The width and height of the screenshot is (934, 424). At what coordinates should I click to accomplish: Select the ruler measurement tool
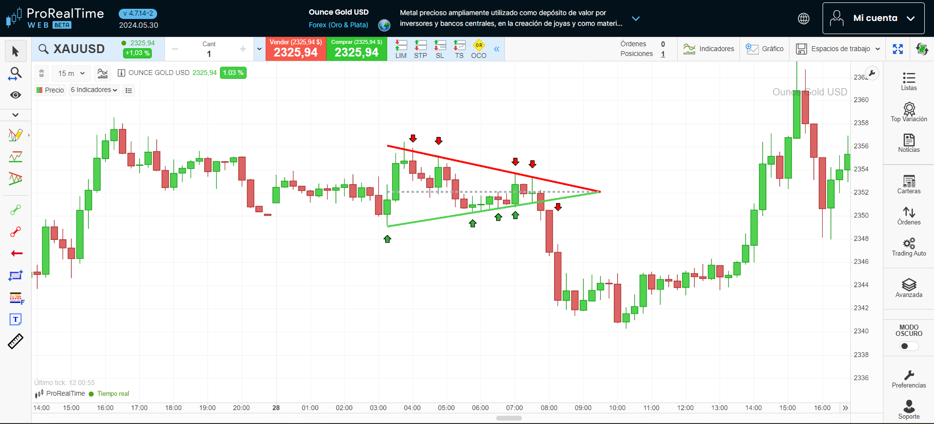point(16,341)
